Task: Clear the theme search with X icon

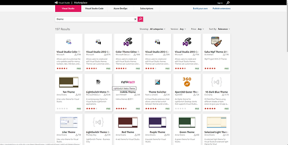Action: 135,19
